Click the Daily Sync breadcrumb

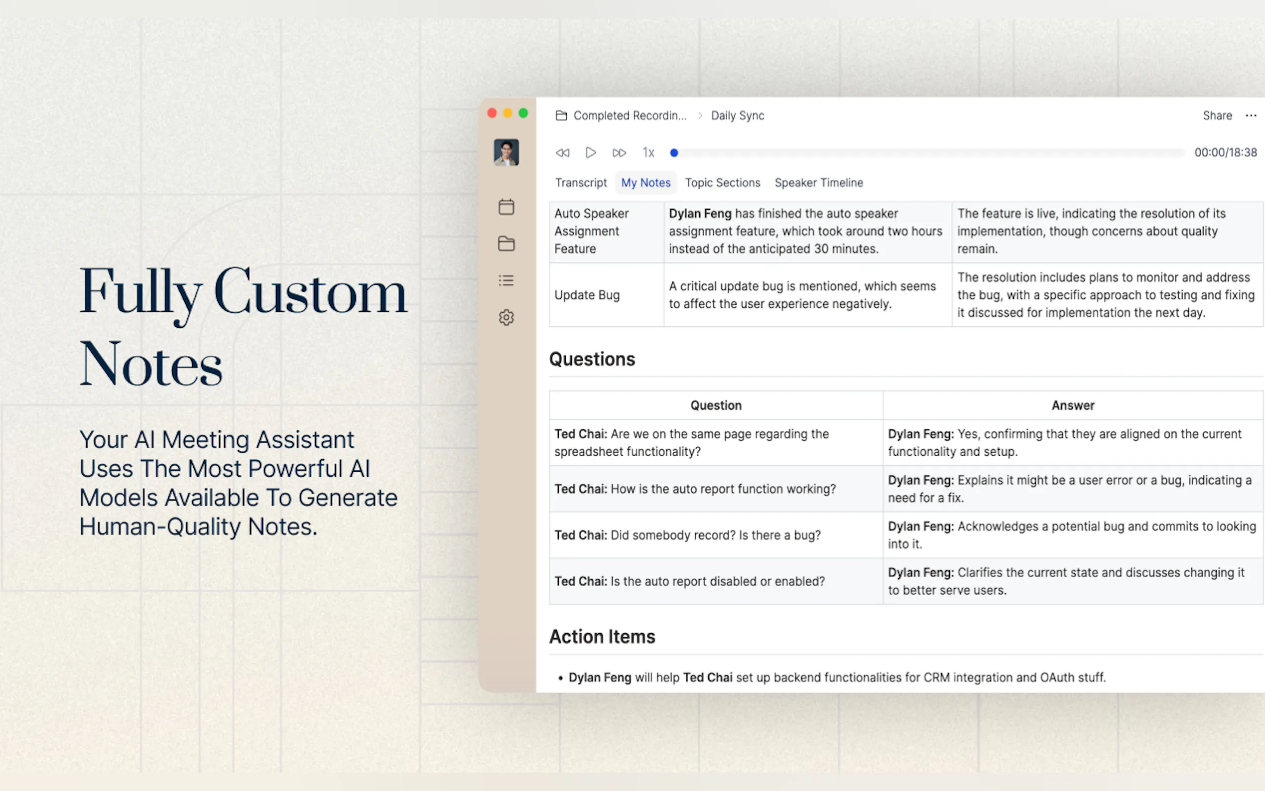(737, 116)
